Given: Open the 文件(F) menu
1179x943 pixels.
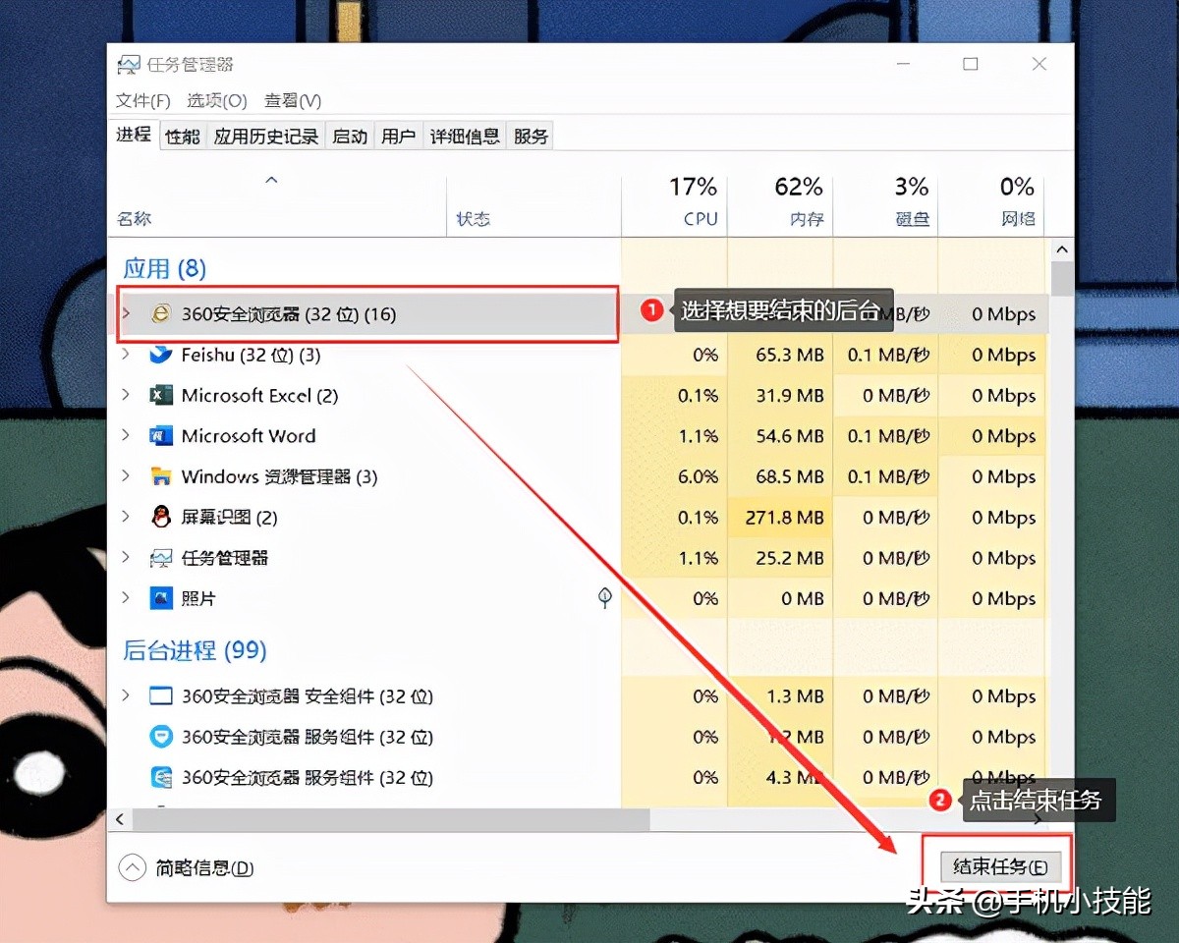Looking at the screenshot, I should (142, 101).
